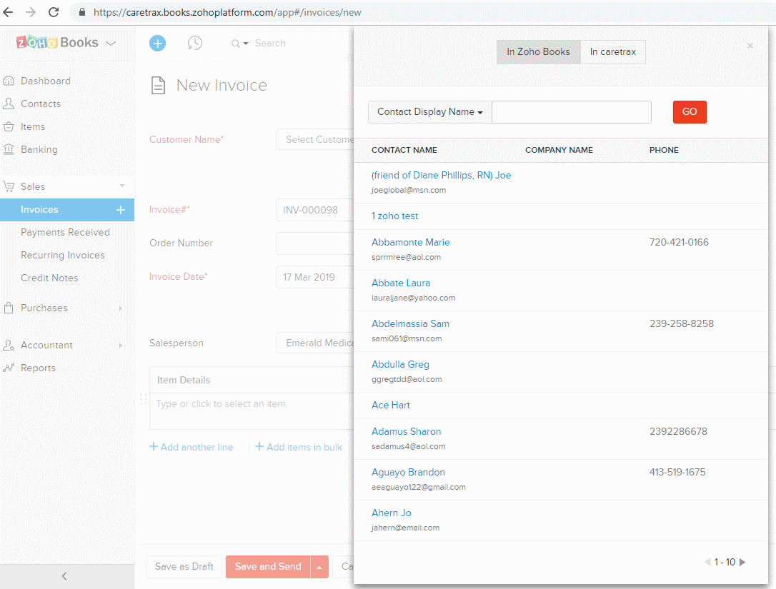Click the top Search box
The height and width of the screenshot is (589, 776).
(x=270, y=43)
